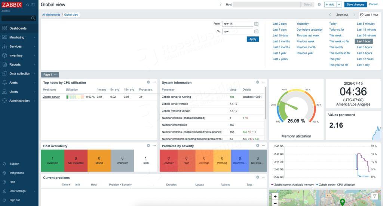The height and width of the screenshot is (206, 383).
Task: Click the red Disaster severity tile
Action: [169, 161]
